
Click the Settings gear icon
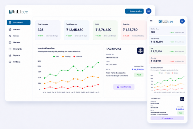coord(10,62)
